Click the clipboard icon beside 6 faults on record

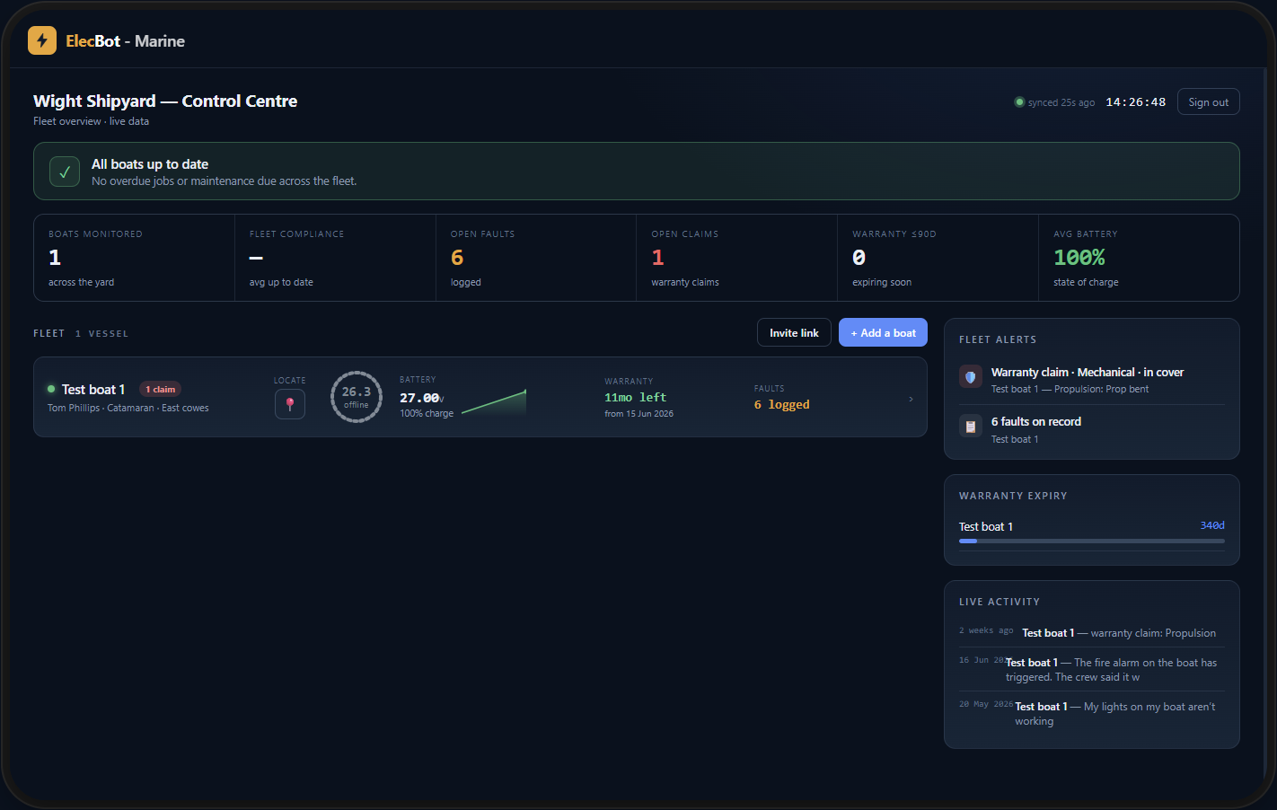[970, 427]
